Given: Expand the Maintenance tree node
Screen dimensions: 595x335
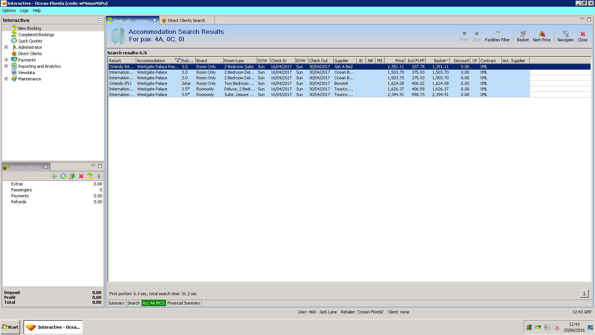Looking at the screenshot, I should 6,79.
